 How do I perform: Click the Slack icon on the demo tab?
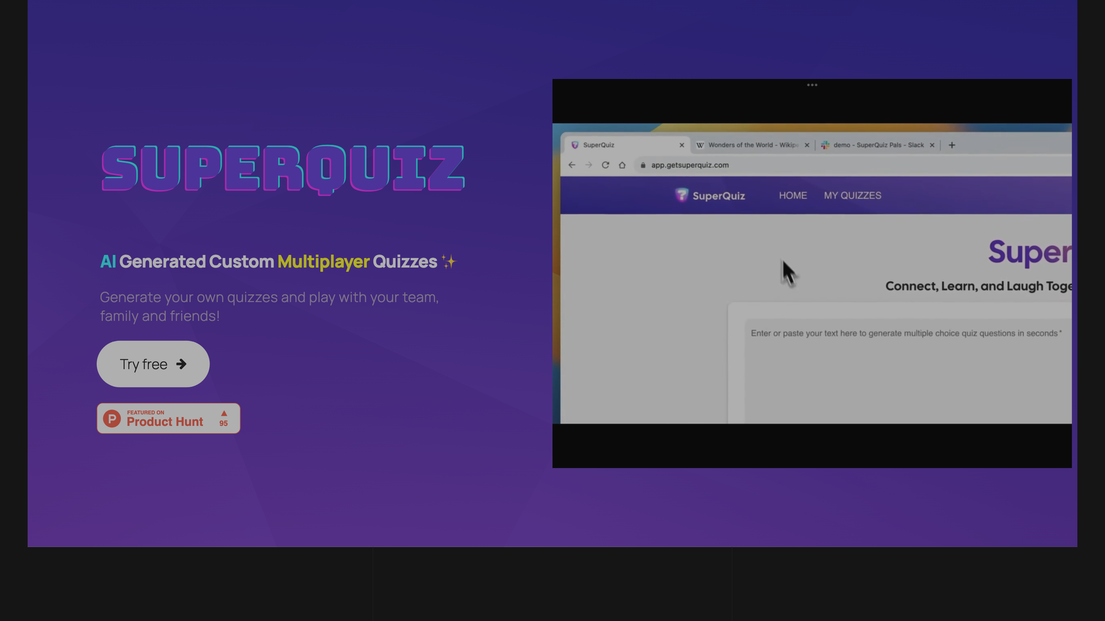point(825,145)
